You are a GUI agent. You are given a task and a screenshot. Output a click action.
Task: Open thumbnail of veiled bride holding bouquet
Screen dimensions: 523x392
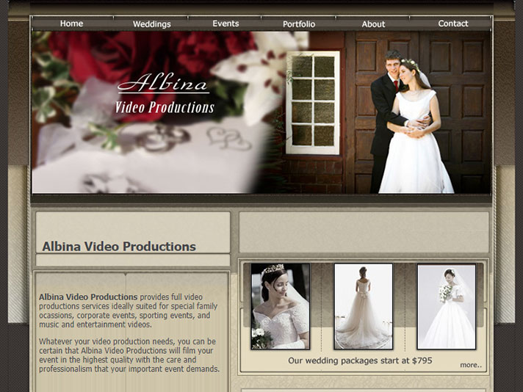point(446,306)
